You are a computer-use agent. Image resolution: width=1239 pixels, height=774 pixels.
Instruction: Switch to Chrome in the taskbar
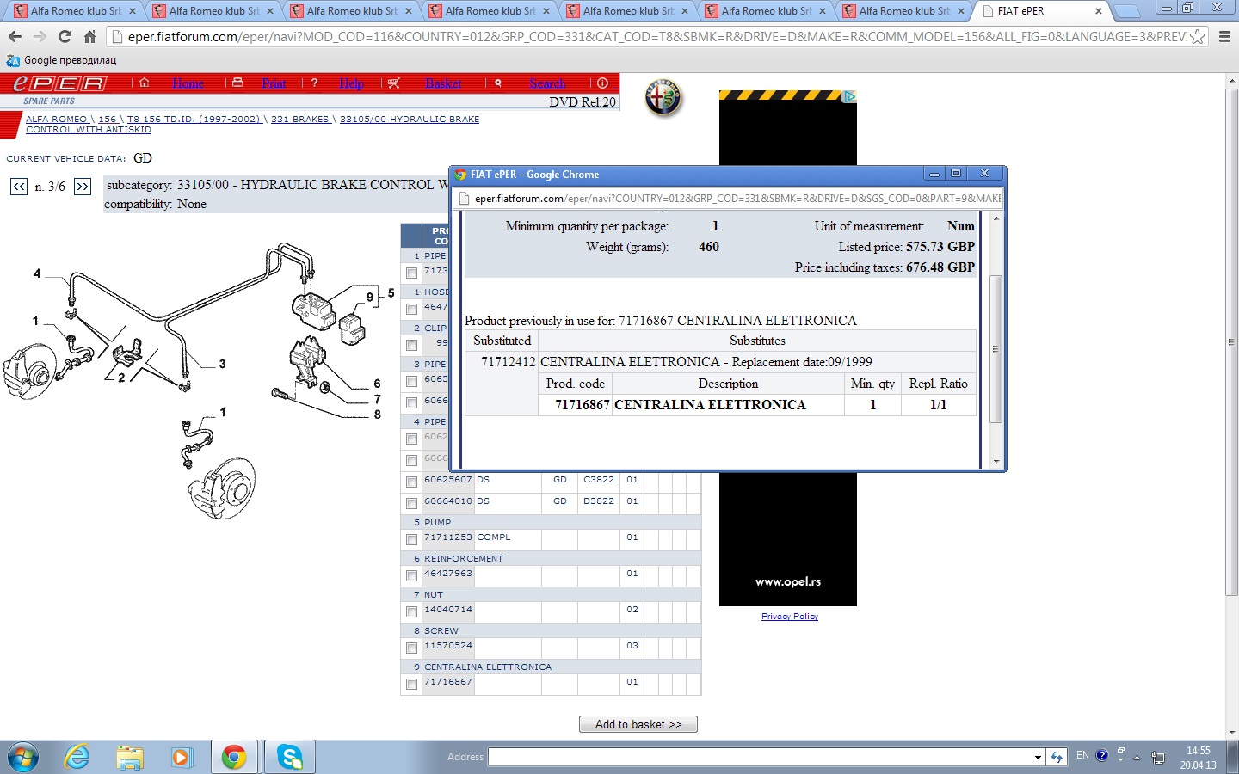tap(233, 758)
